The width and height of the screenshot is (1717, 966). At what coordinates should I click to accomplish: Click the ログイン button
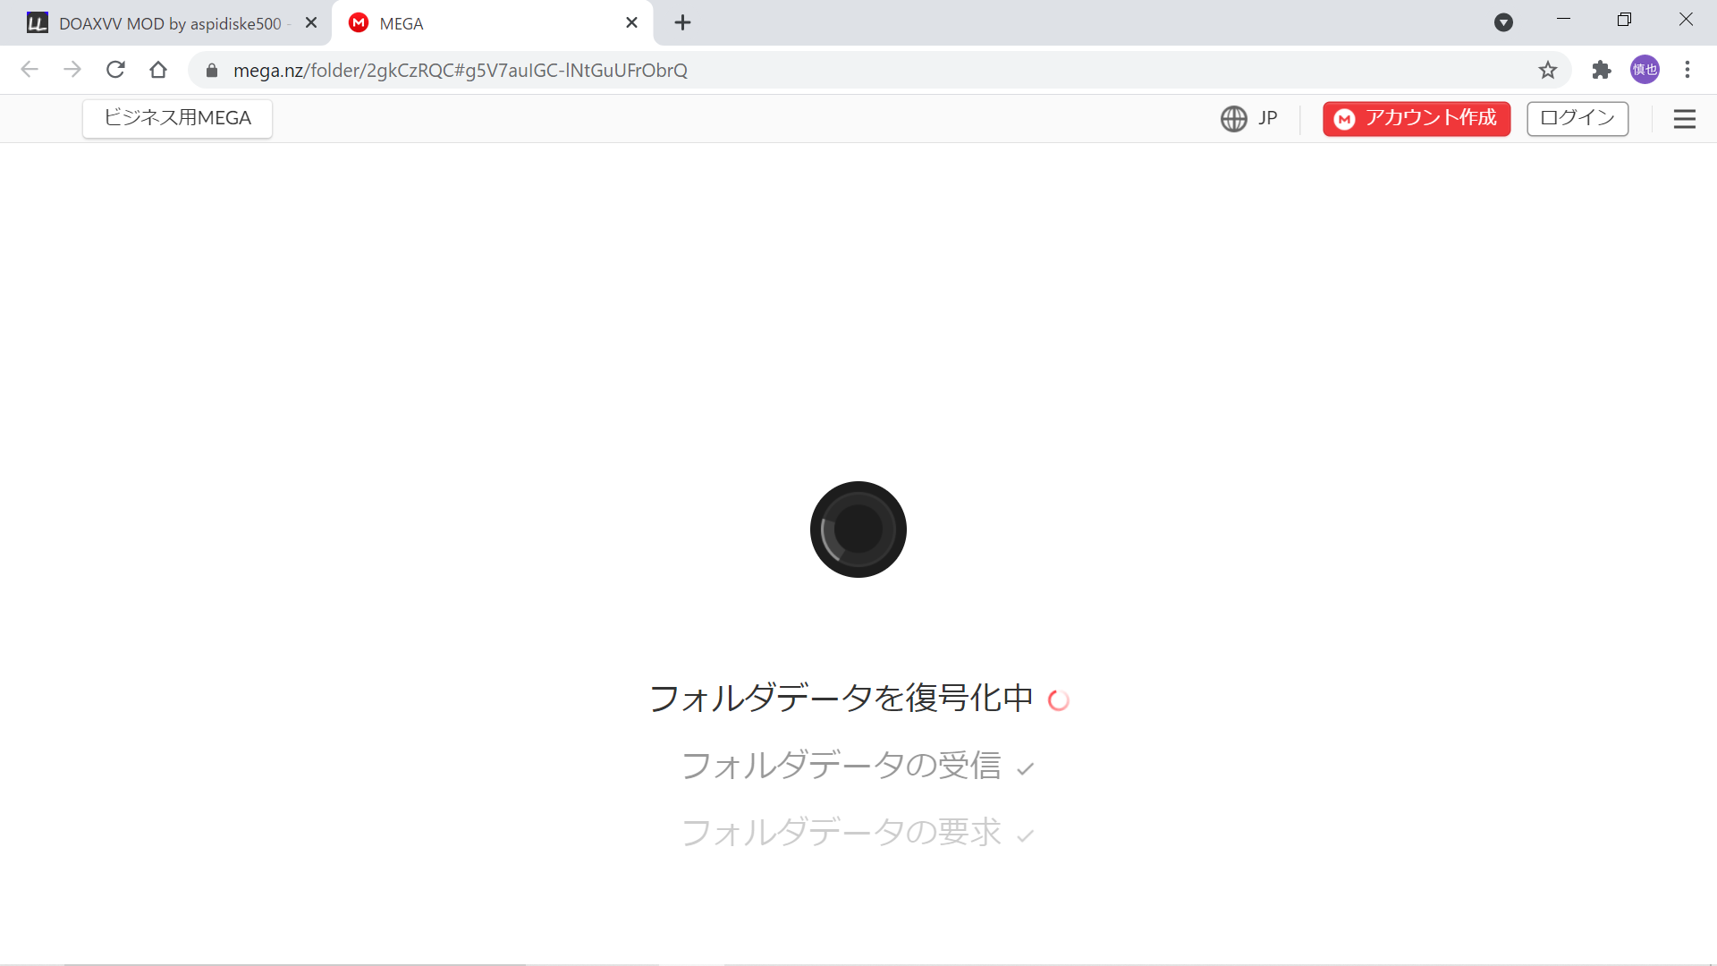click(x=1577, y=119)
